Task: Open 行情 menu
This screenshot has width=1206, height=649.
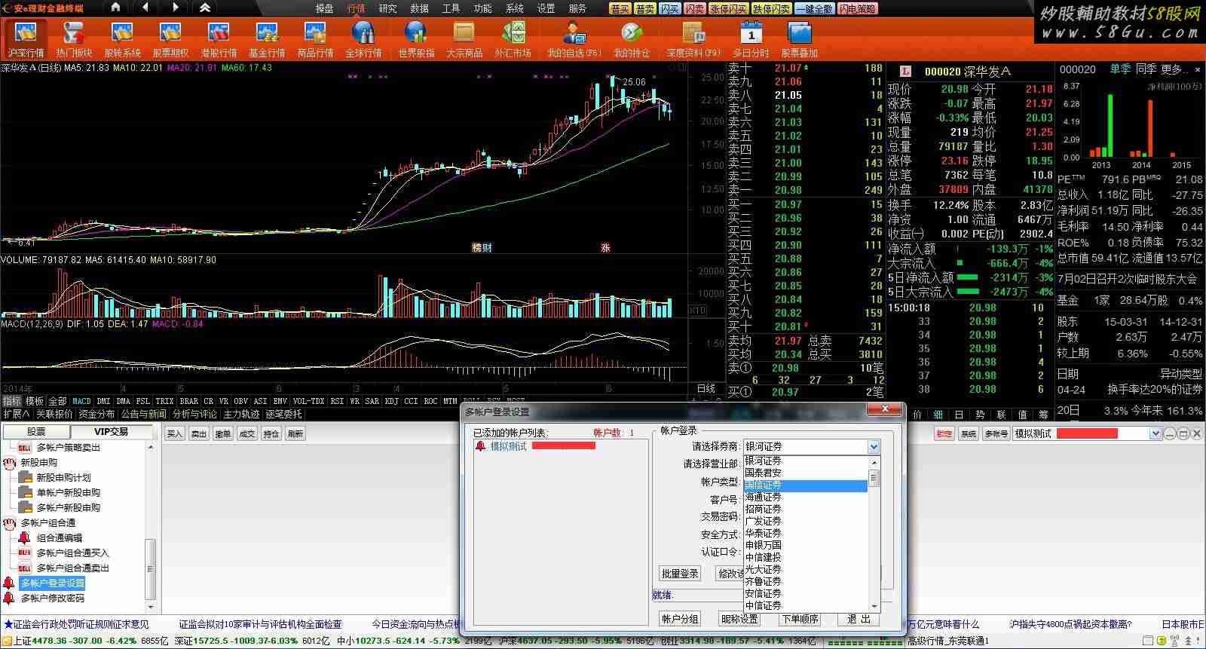Action: 356,8
